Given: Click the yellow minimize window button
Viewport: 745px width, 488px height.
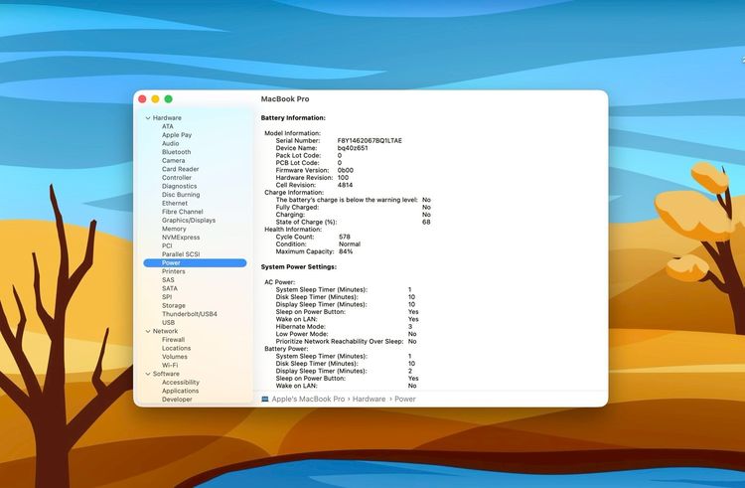Looking at the screenshot, I should [x=155, y=99].
